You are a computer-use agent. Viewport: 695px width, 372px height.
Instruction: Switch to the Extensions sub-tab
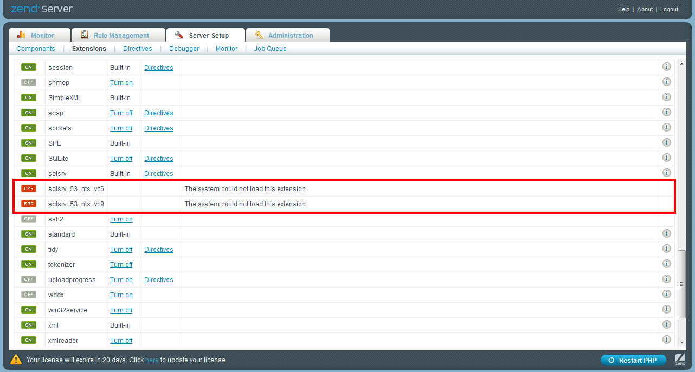(x=89, y=48)
